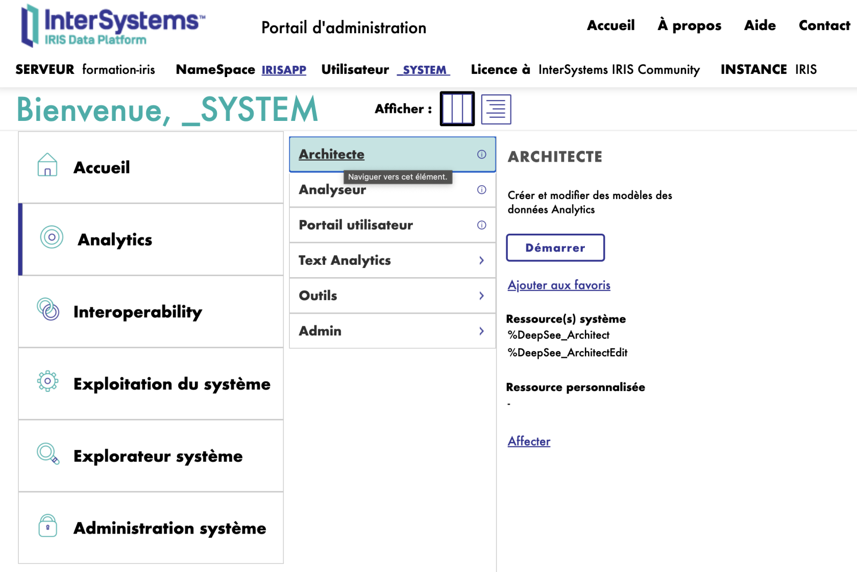Click the Explorateur système magnifier icon
Screen dimensions: 857x572
pos(48,454)
